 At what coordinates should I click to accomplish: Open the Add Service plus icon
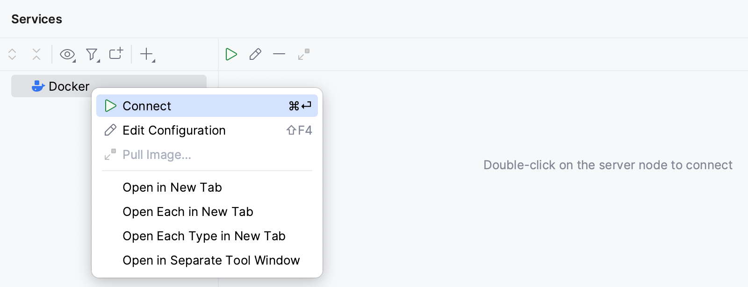[146, 54]
